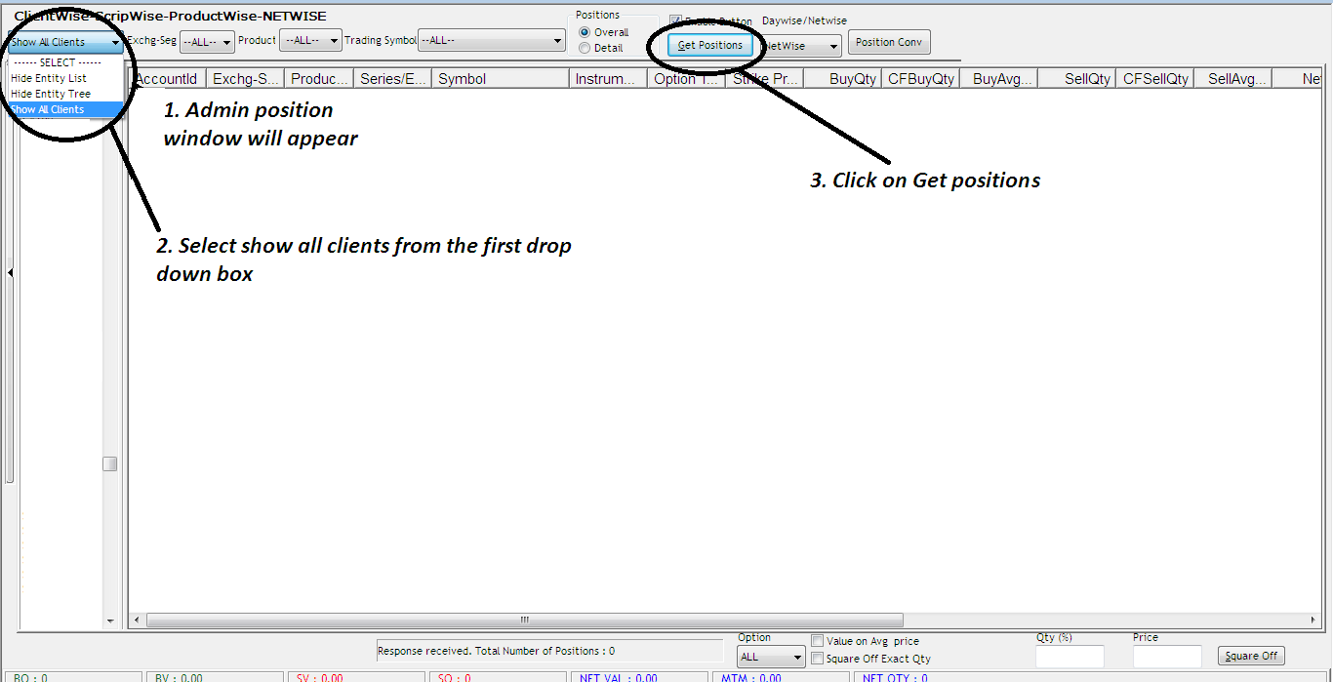The image size is (1333, 682).
Task: Click the Qty (%) input field
Action: click(1070, 657)
